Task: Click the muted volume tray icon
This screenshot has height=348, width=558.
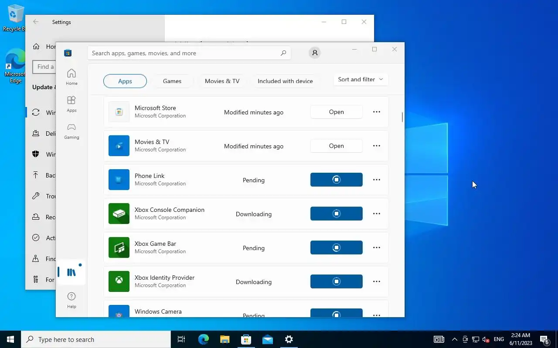Action: pos(487,339)
